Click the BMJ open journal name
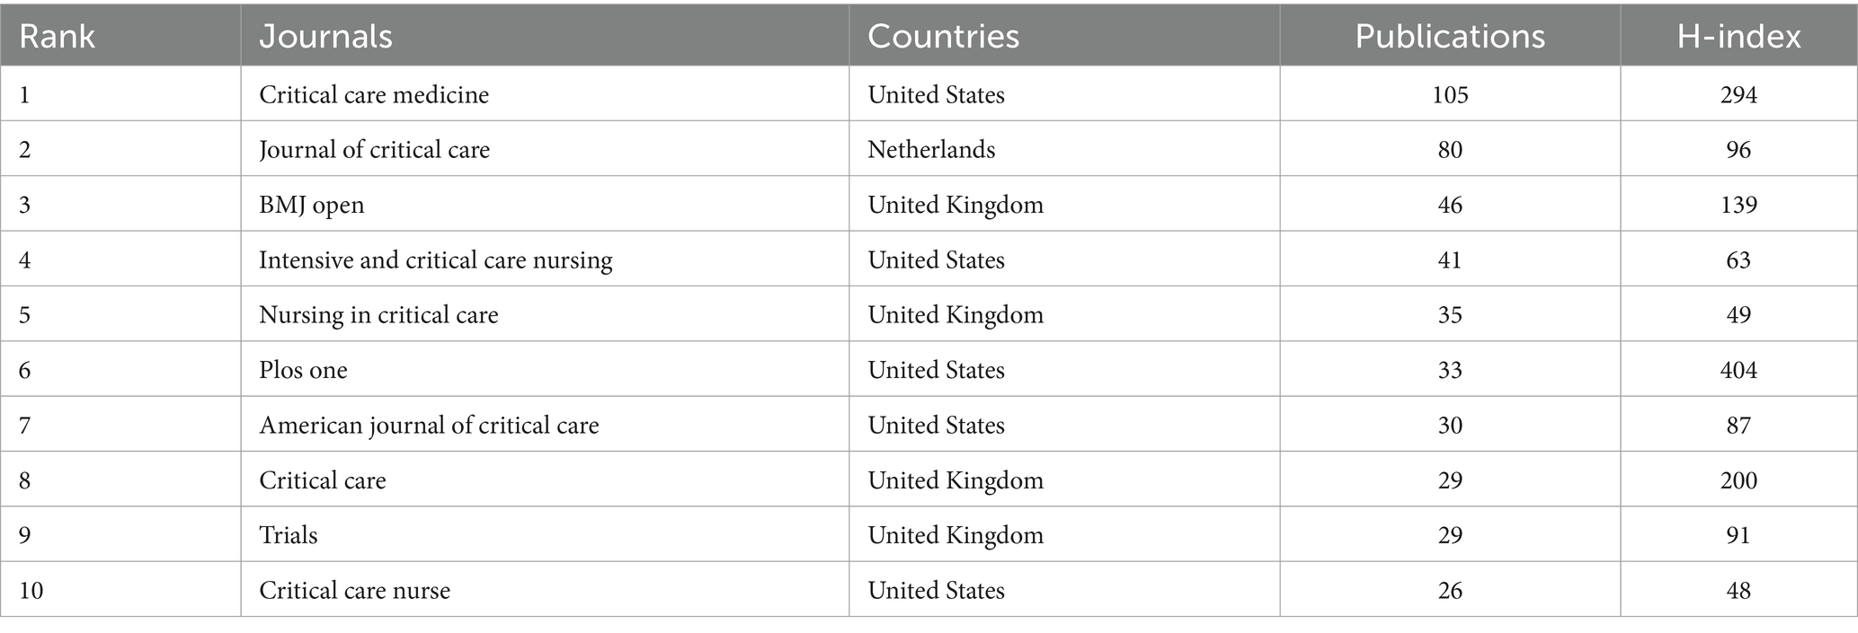This screenshot has height=633, width=1858. pyautogui.click(x=311, y=205)
